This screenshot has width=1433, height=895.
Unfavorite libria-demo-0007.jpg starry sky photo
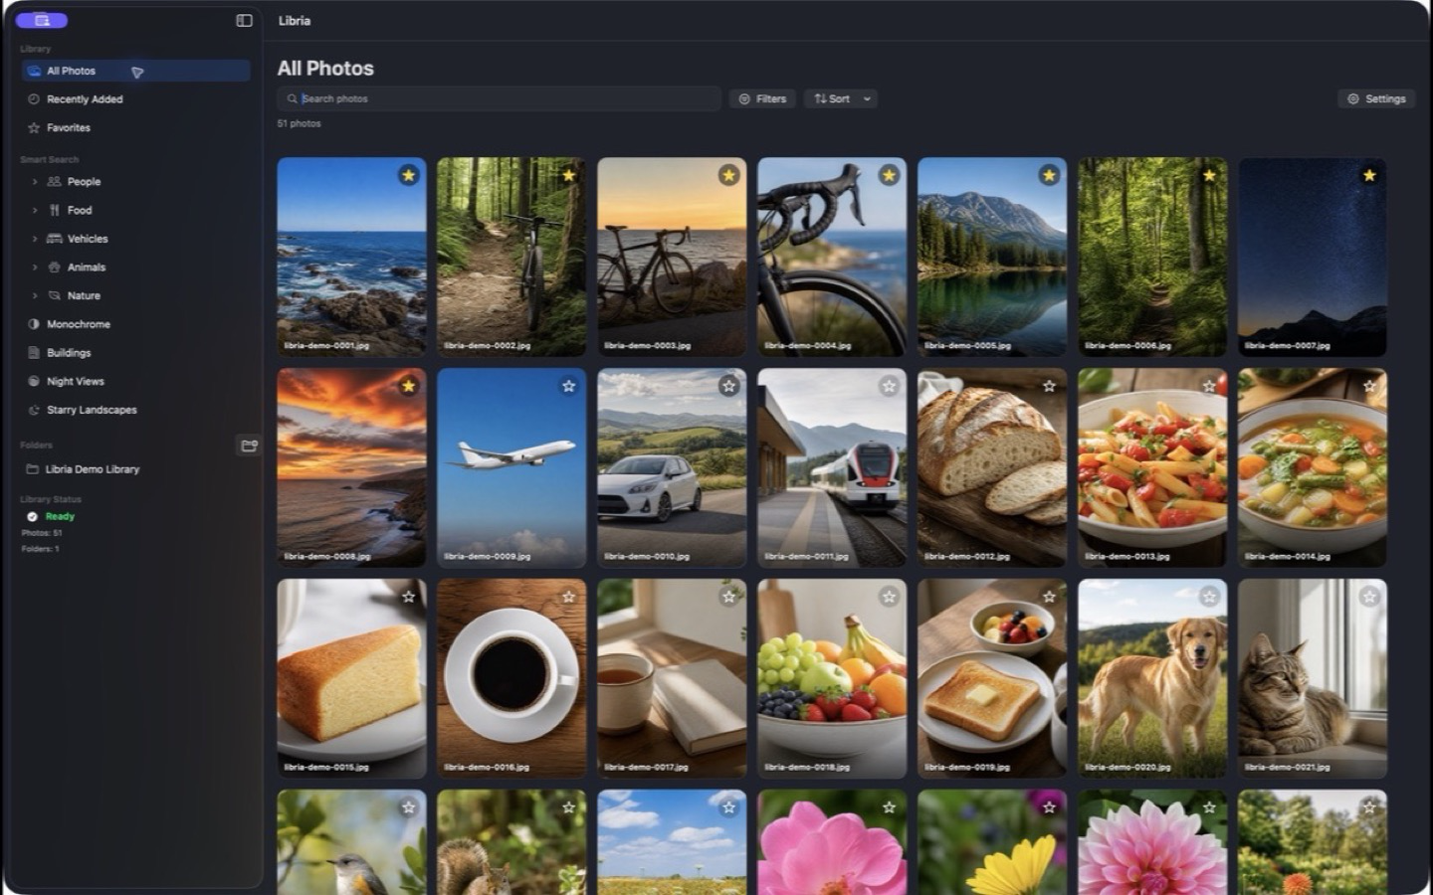pyautogui.click(x=1369, y=175)
